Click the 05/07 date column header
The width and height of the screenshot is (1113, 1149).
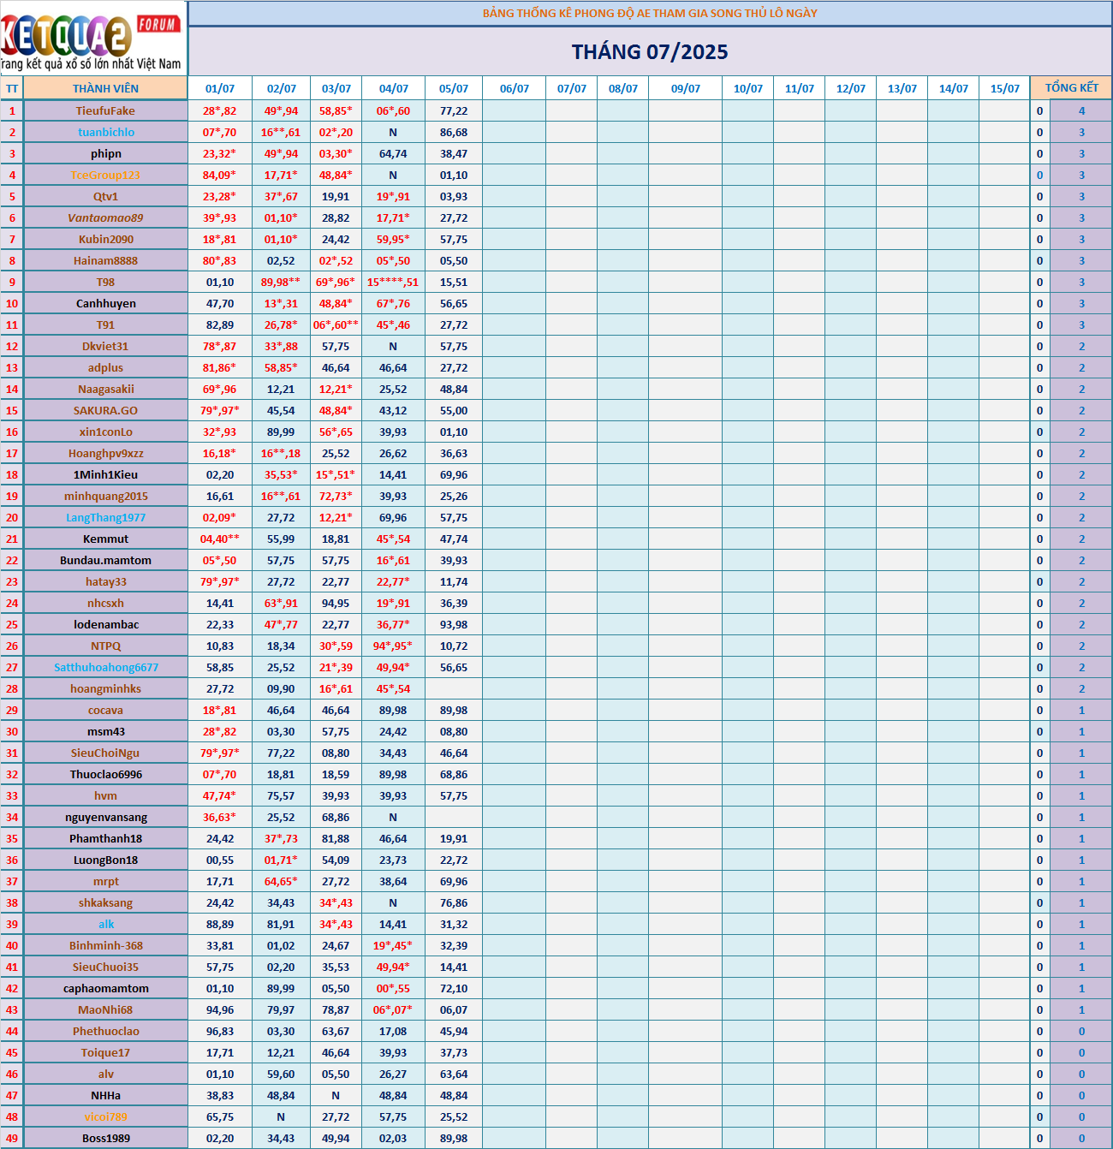454,88
